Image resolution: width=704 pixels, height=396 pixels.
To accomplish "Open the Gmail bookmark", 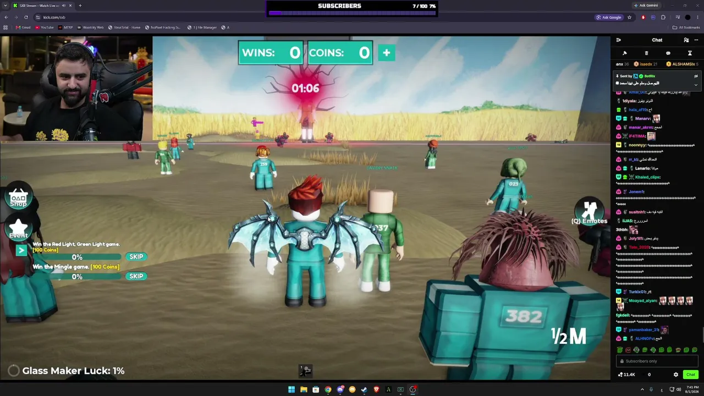I will pos(23,28).
